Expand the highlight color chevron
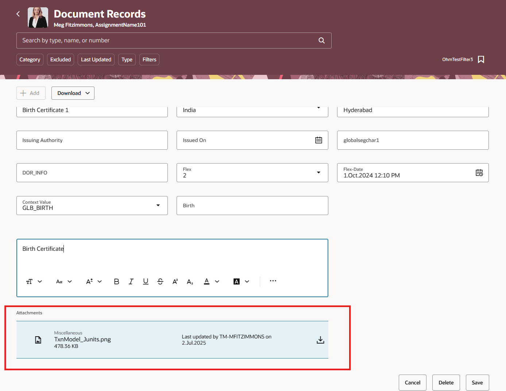The width and height of the screenshot is (506, 391). point(247,281)
